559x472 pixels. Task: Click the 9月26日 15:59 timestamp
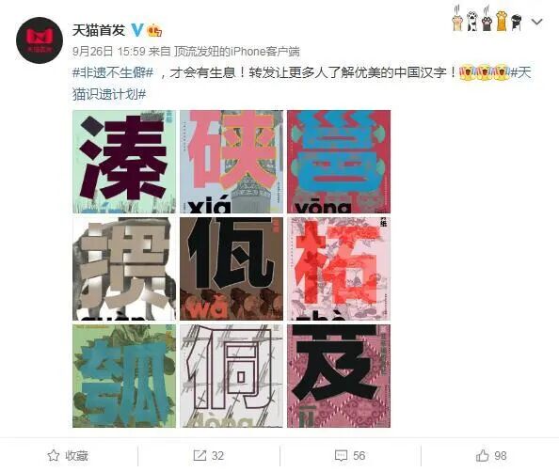tap(109, 52)
